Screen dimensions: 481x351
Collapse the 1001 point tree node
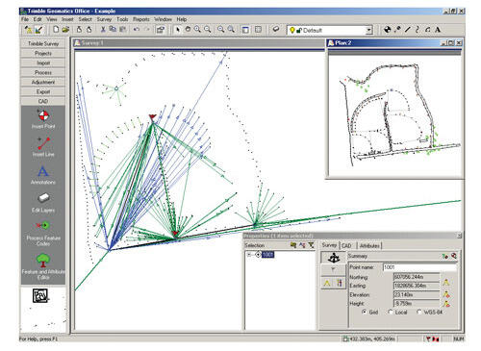[x=249, y=255]
